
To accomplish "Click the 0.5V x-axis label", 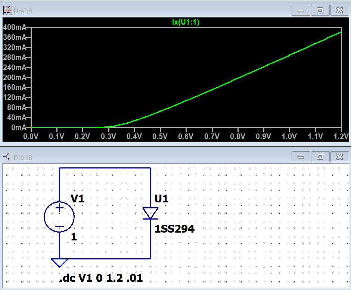I will click(160, 136).
